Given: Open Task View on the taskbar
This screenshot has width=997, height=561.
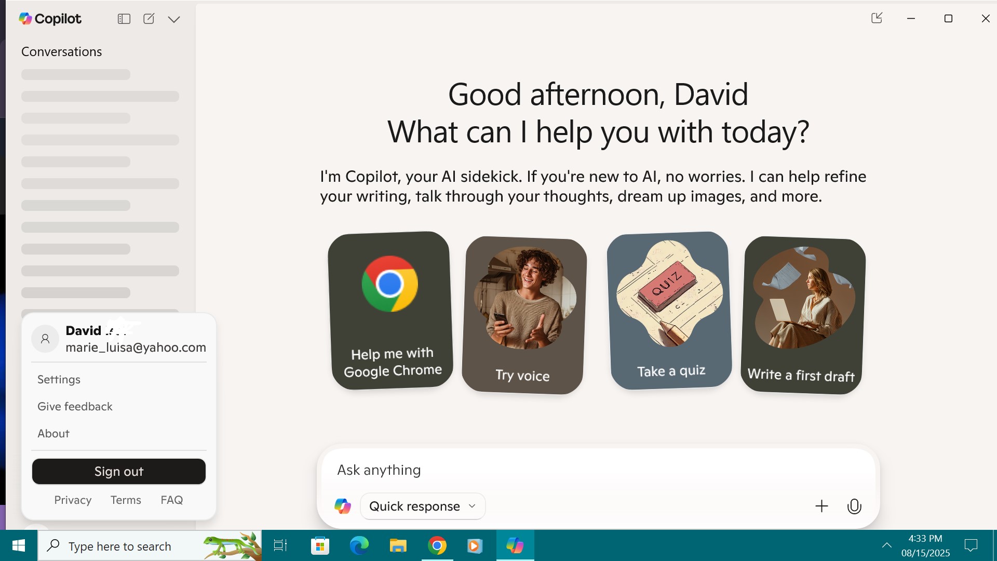Looking at the screenshot, I should coord(280,546).
